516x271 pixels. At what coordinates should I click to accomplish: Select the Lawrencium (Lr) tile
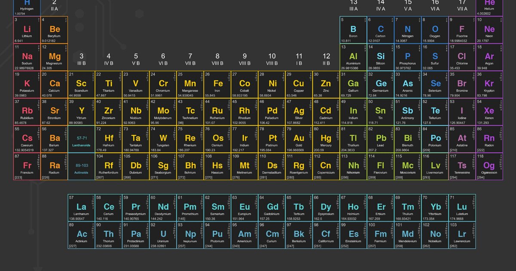point(462,235)
